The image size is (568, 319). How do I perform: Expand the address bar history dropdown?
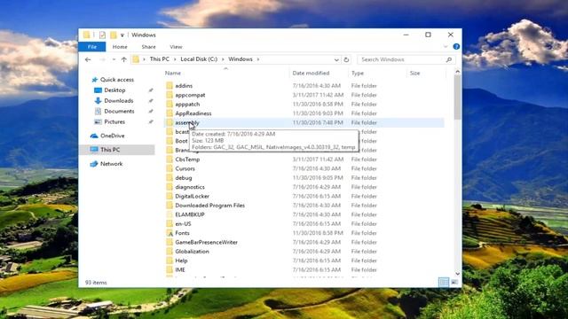coord(336,59)
